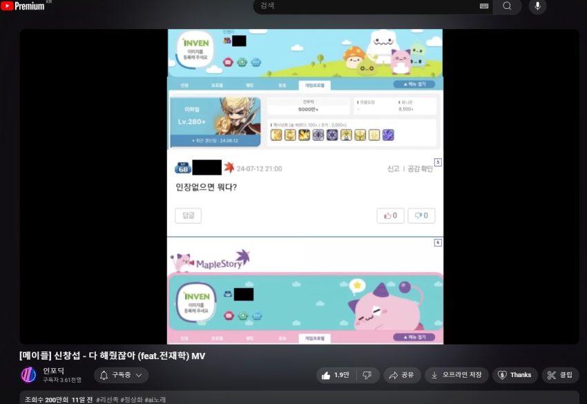Click the magnifier search button

(507, 6)
